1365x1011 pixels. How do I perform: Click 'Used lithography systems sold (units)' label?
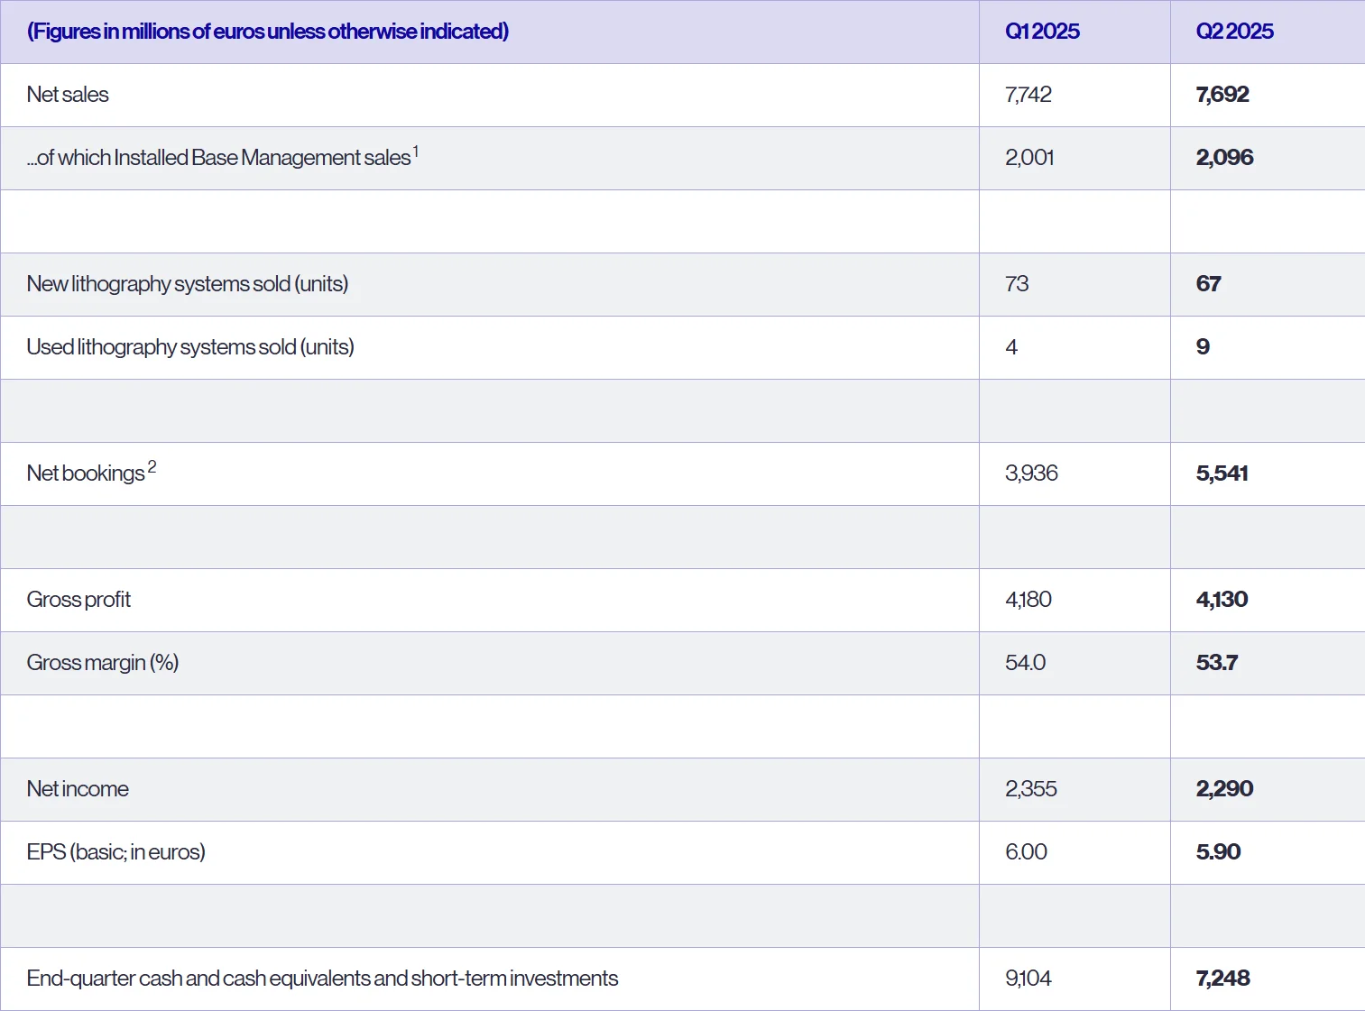click(x=190, y=347)
